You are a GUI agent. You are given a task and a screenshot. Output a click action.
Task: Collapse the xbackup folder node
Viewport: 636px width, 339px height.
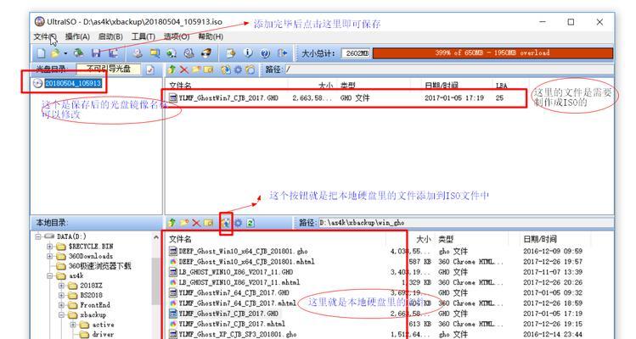(x=62, y=314)
